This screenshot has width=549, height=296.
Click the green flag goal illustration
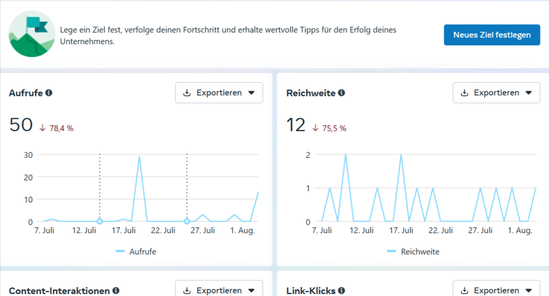32,34
